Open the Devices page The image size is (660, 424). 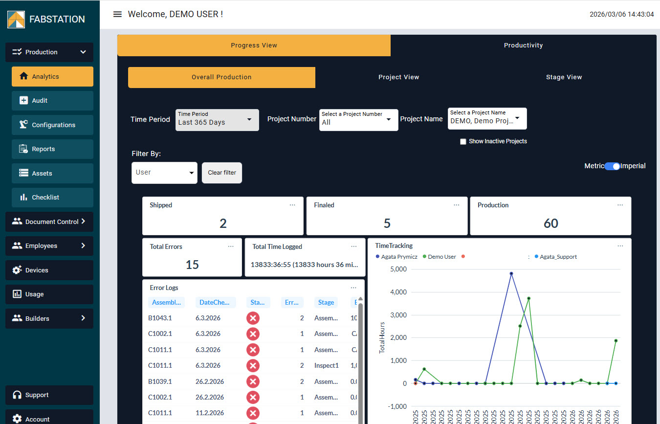point(49,270)
